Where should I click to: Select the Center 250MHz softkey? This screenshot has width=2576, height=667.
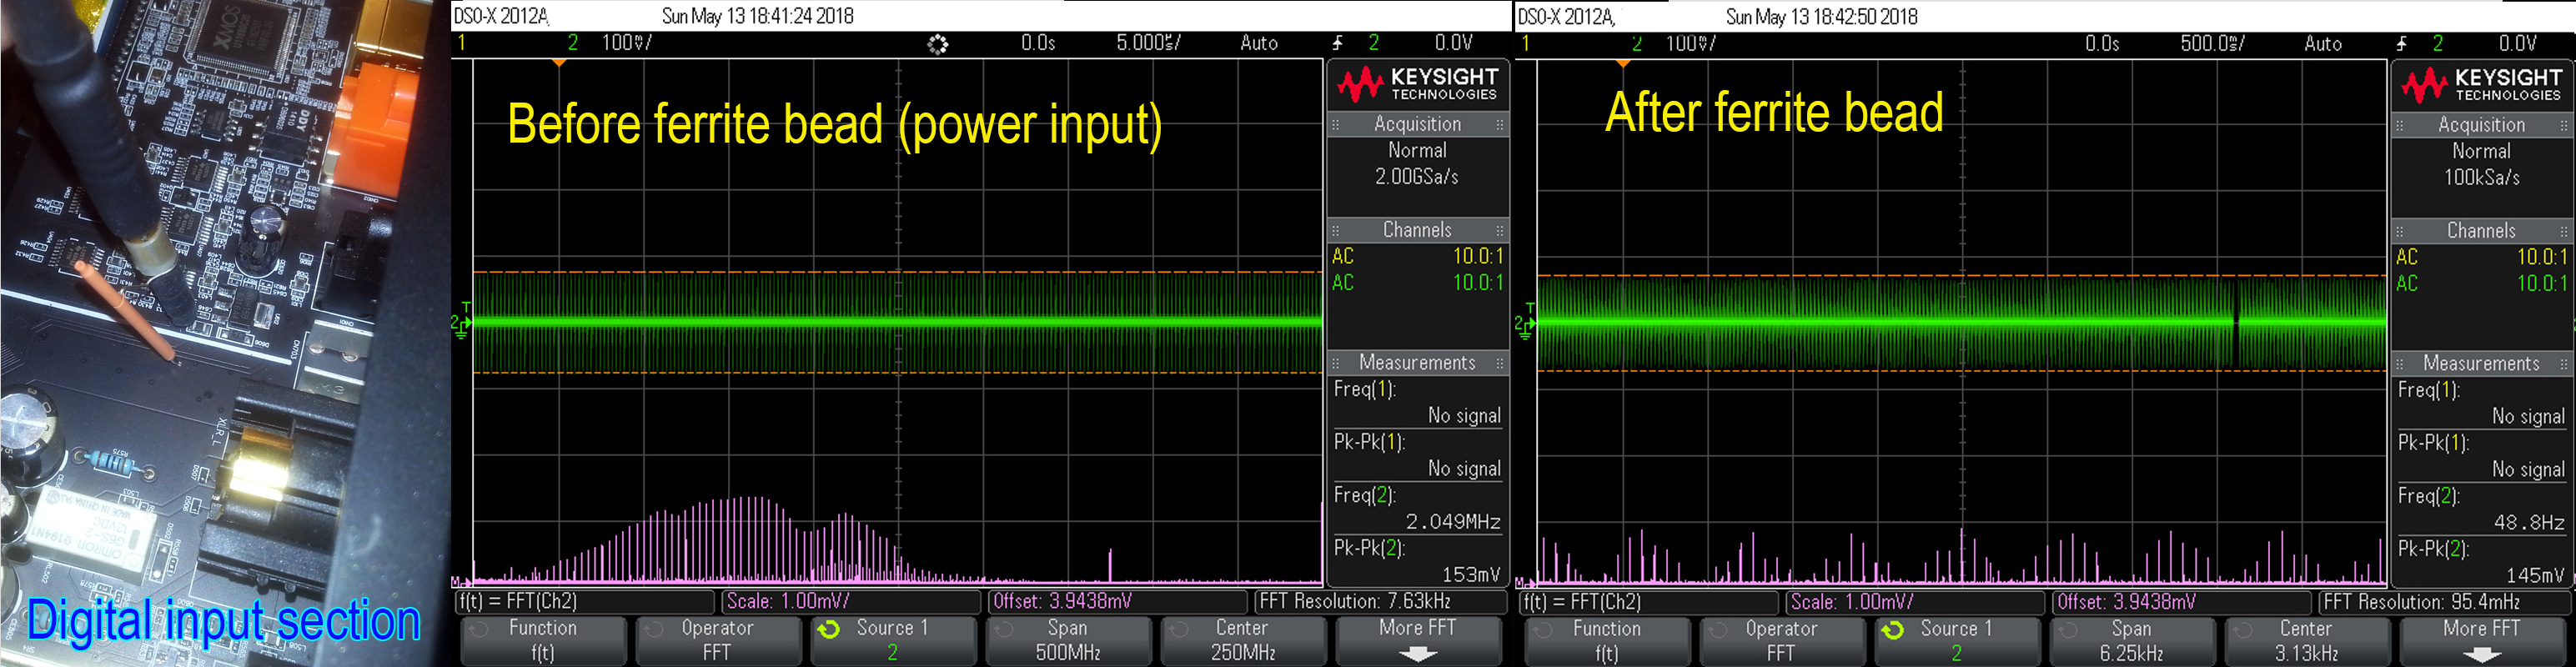[1243, 640]
